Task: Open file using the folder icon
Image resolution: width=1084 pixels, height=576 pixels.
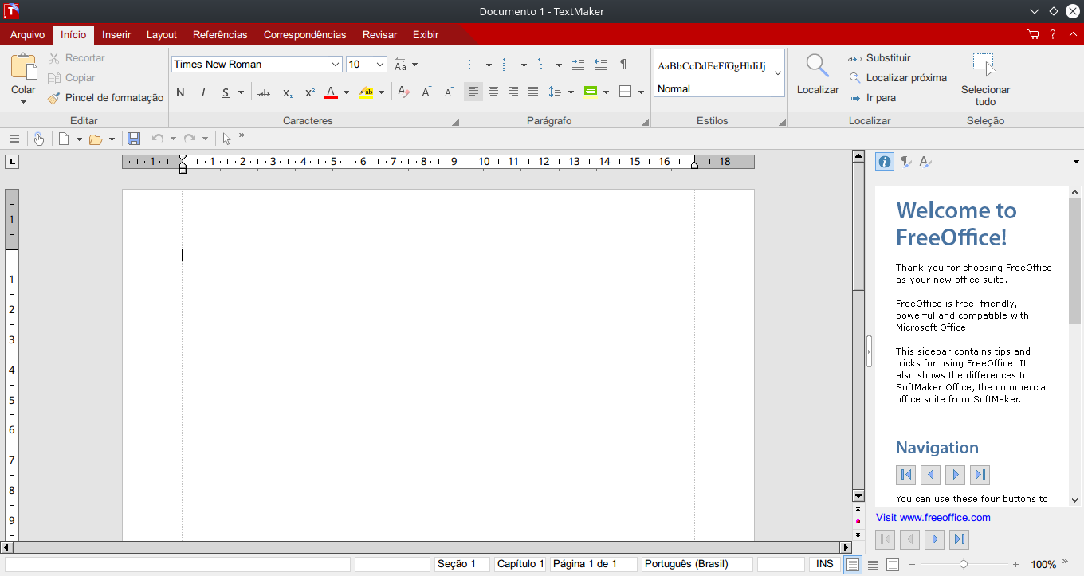Action: click(x=96, y=139)
